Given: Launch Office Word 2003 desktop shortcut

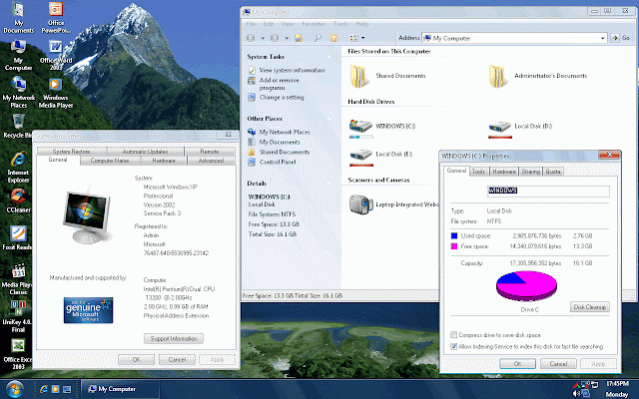Looking at the screenshot, I should (56, 55).
